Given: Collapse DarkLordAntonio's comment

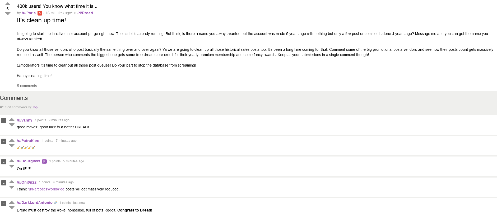Looking at the screenshot, I should click(x=4, y=203).
